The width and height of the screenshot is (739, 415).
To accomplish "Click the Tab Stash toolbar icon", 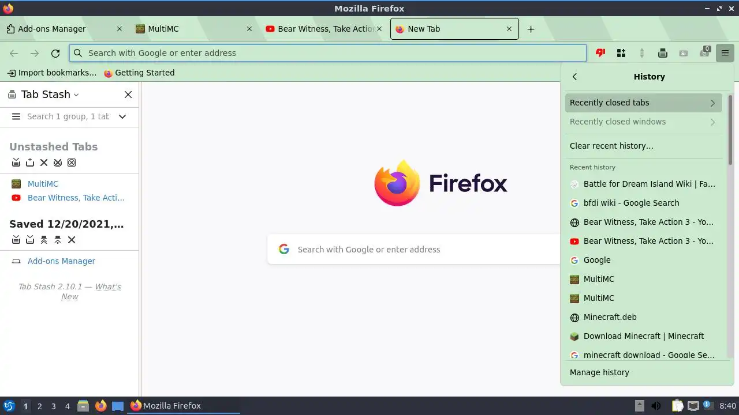I will (663, 53).
